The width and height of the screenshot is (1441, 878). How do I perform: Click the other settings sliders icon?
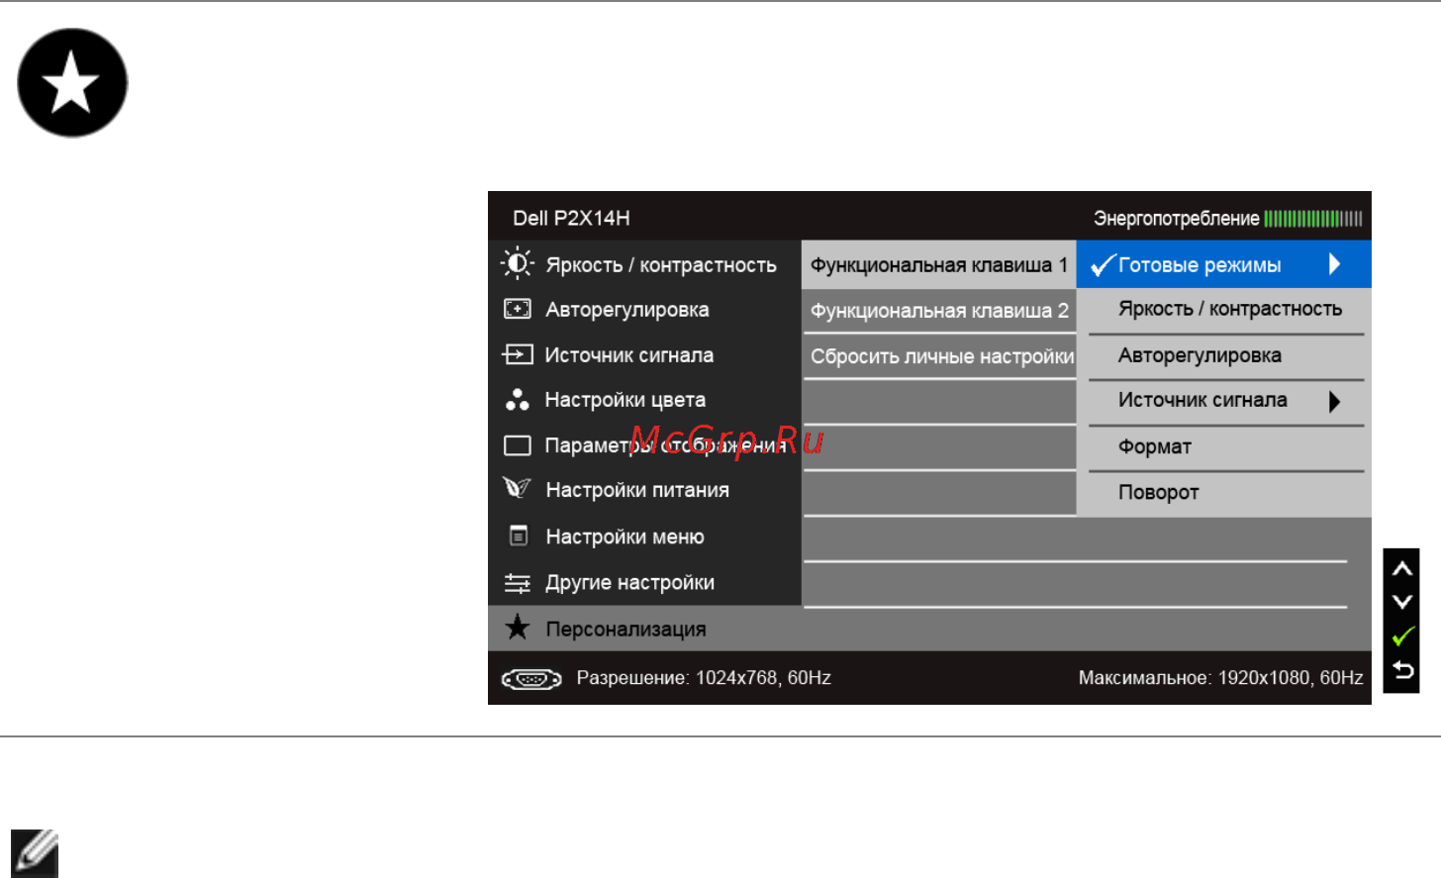(518, 583)
